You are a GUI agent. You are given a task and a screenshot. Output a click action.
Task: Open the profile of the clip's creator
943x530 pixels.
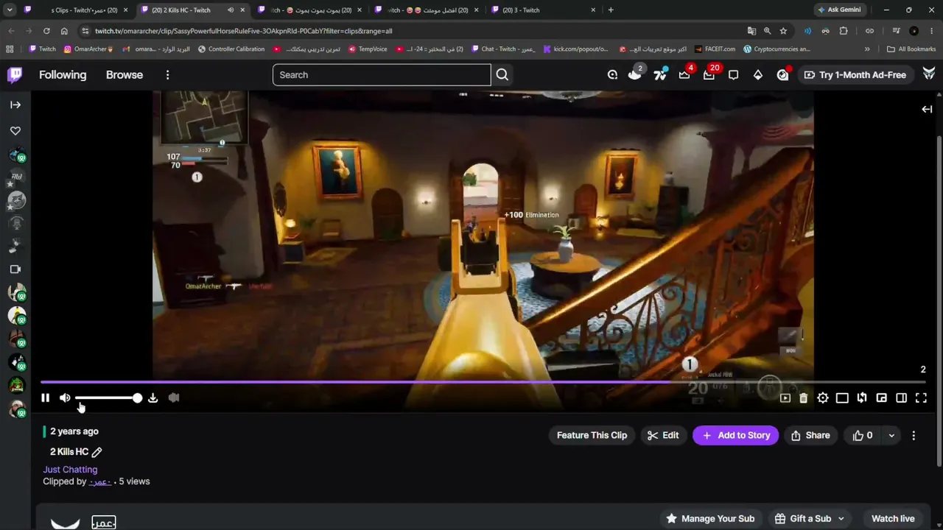click(x=100, y=481)
